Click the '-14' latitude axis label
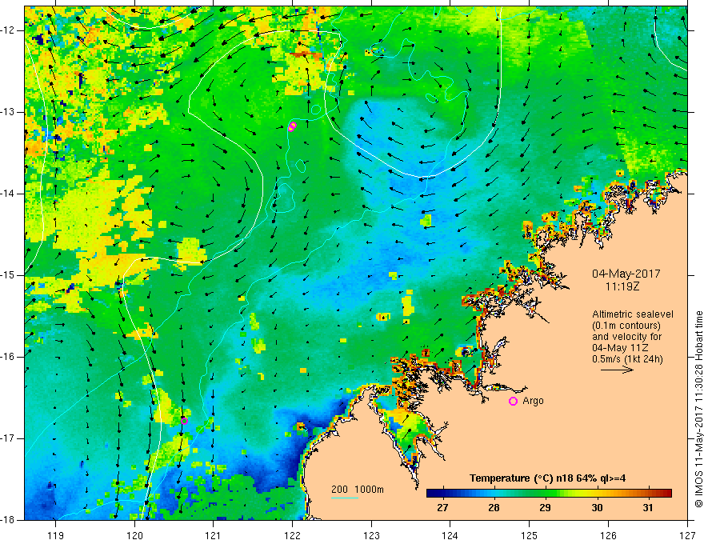 click(8, 194)
